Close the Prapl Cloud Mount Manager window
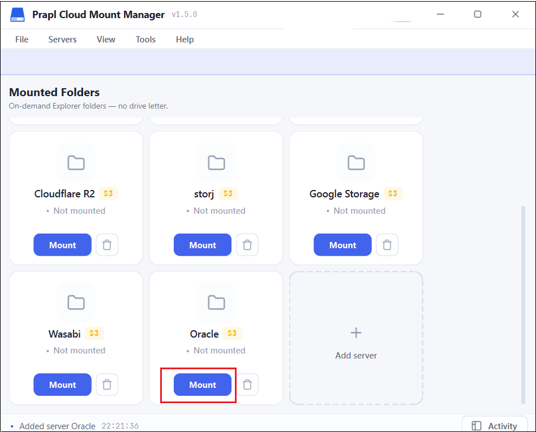This screenshot has height=432, width=536. (516, 14)
